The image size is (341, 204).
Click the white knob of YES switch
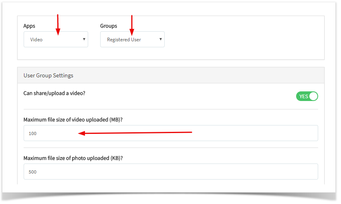click(313, 96)
